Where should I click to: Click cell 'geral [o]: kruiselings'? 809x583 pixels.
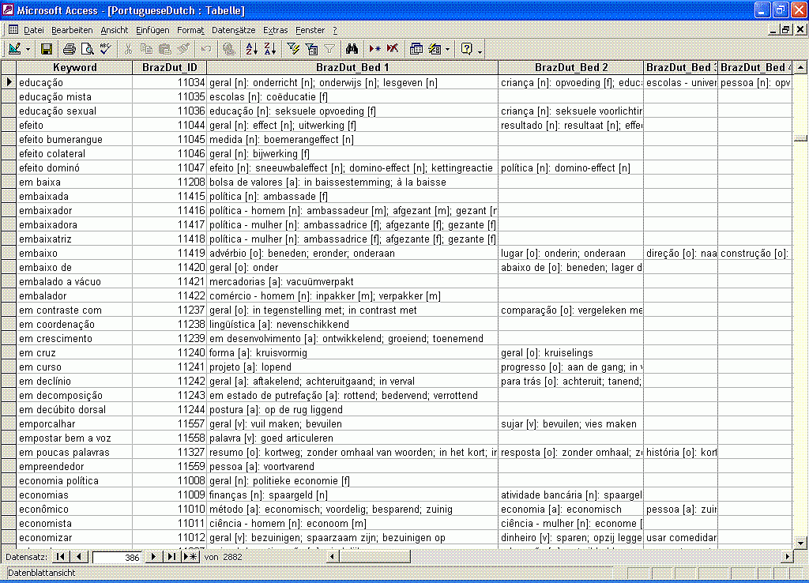tap(571, 352)
